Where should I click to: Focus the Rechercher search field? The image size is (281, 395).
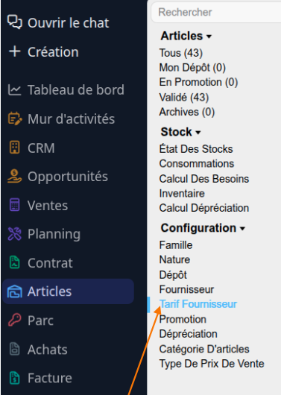[216, 12]
